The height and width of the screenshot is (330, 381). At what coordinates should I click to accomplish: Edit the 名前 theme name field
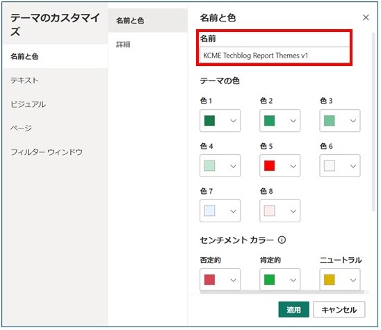pyautogui.click(x=275, y=56)
